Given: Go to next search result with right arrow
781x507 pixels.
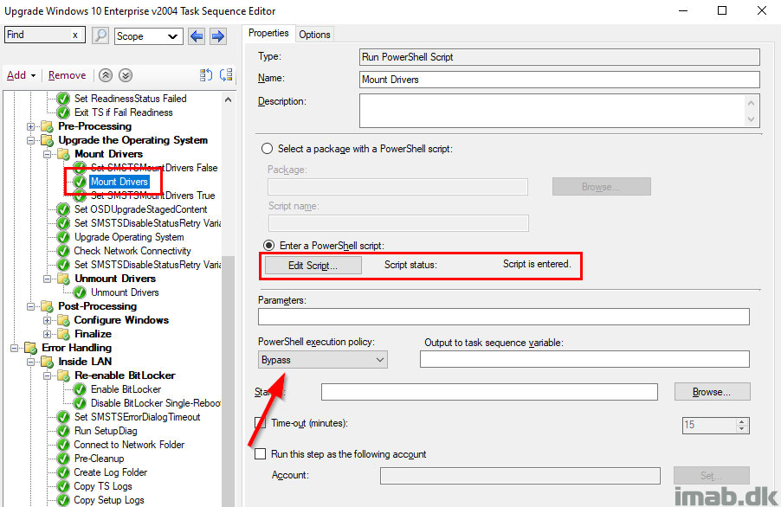Looking at the screenshot, I should pos(218,35).
